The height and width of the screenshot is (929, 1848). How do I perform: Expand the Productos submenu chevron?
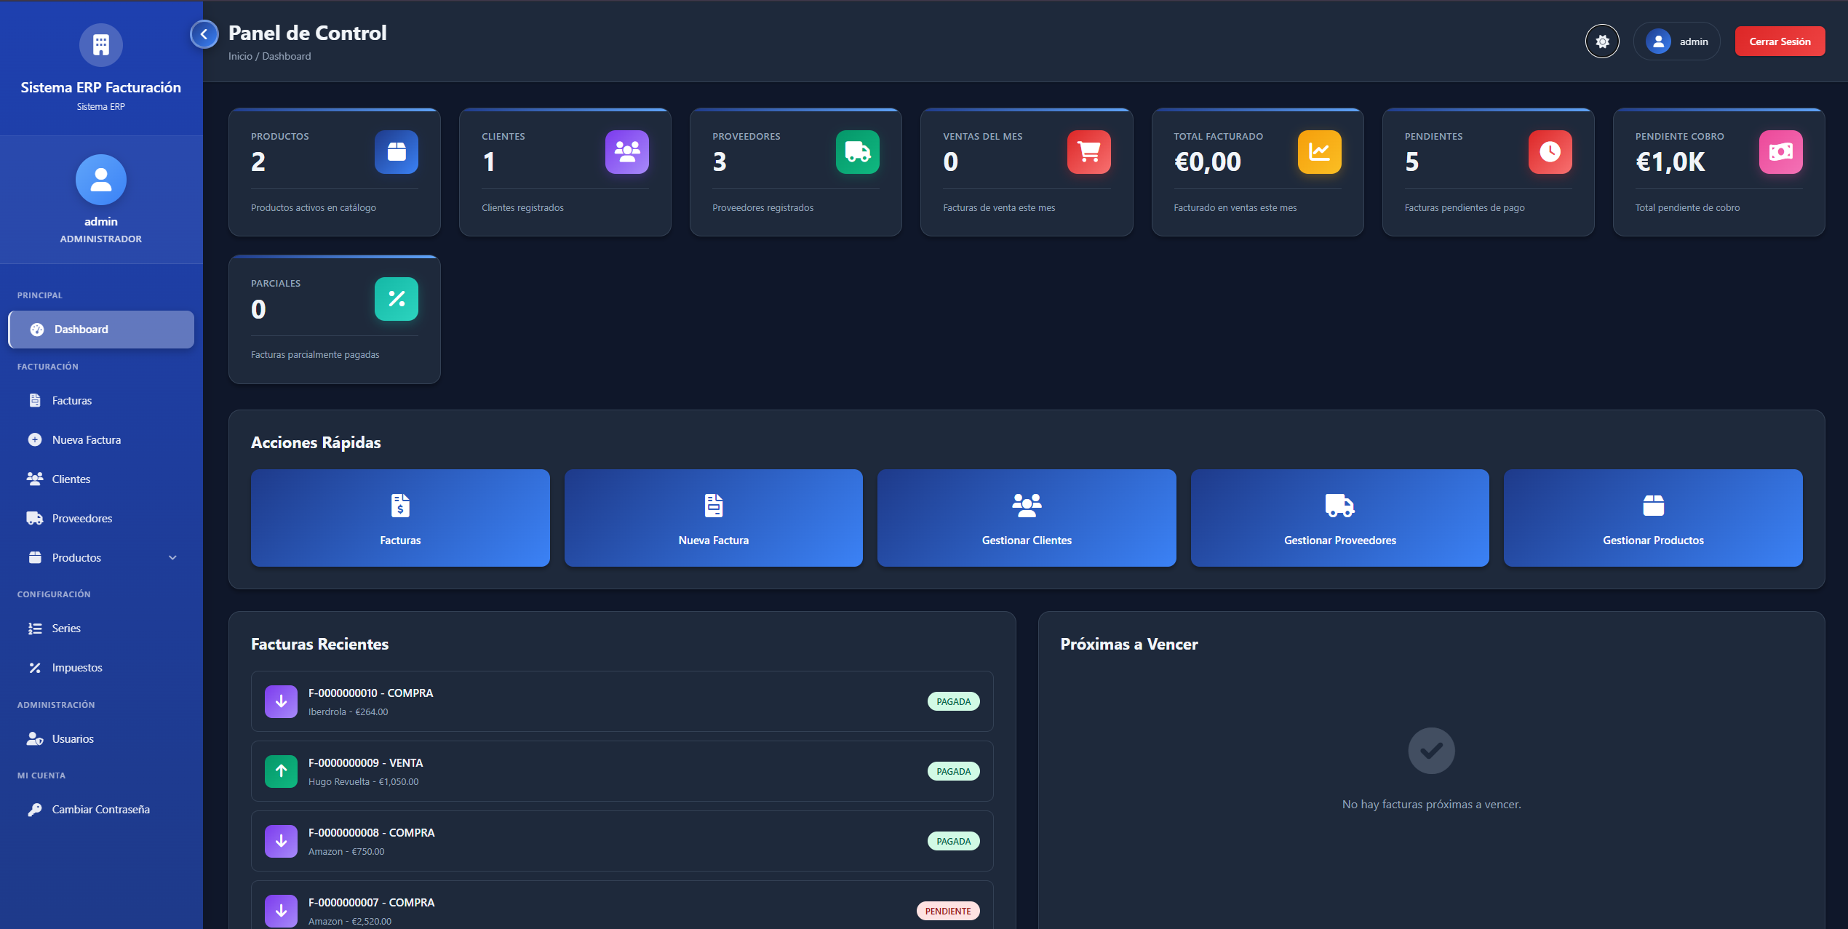(x=172, y=558)
